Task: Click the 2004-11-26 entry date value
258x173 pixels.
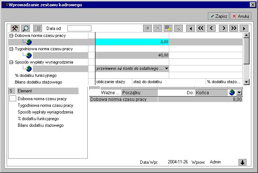Action: click(178, 162)
